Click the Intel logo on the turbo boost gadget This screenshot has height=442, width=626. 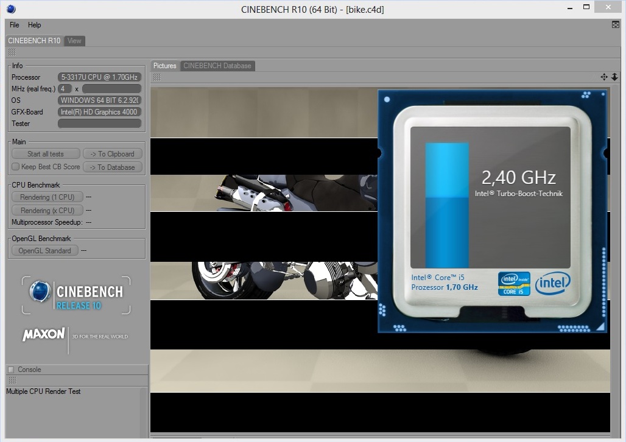(552, 283)
